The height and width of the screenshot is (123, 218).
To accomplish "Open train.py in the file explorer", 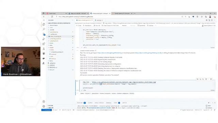I will [53, 59].
